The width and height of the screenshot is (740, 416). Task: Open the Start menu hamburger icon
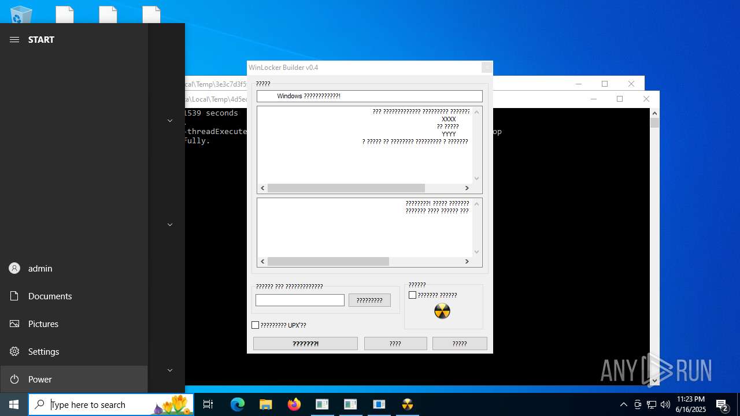pos(14,39)
